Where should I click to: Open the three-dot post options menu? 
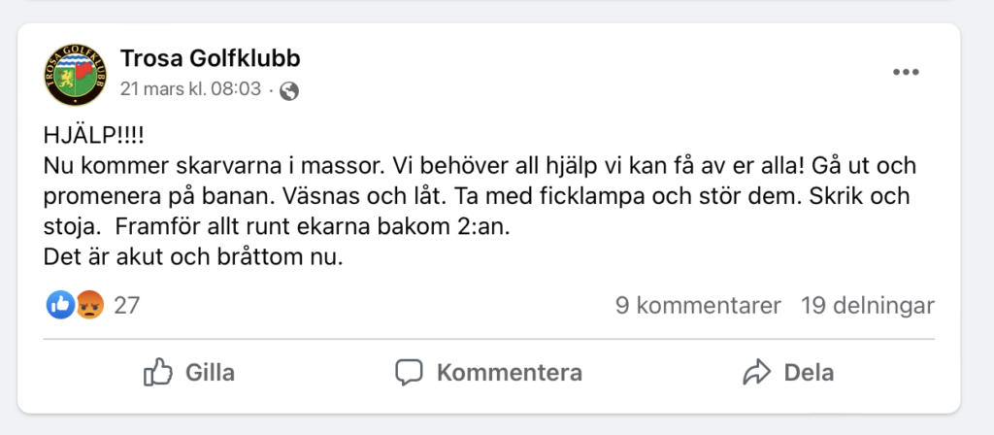coord(906,72)
